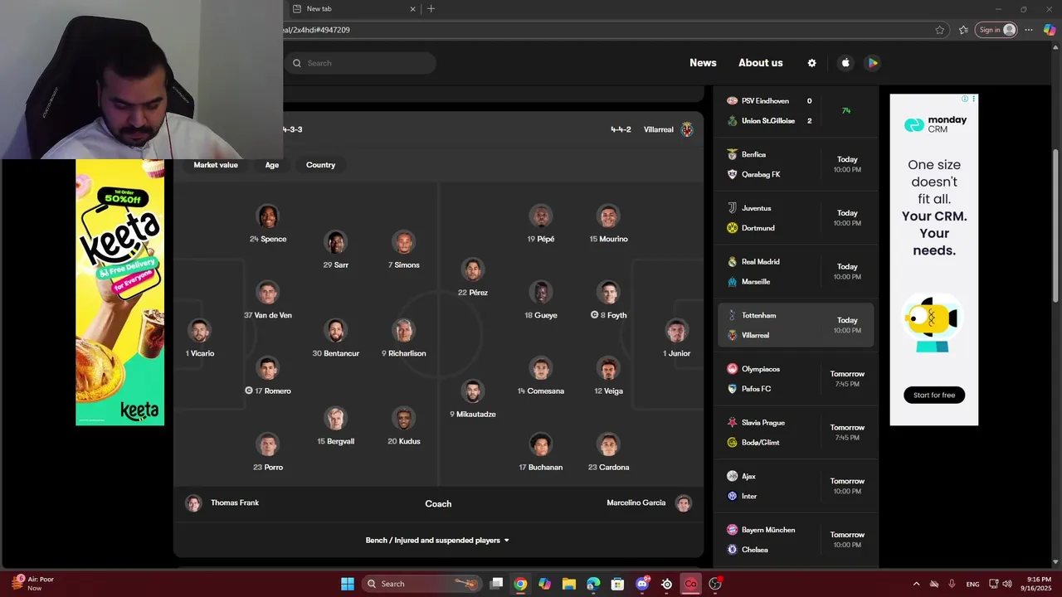Open the Slavia Prague vs Bodø/Glimt match
The image size is (1062, 597).
[x=796, y=433]
